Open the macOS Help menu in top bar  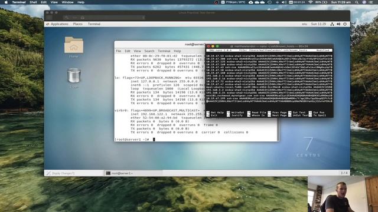[x=81, y=2]
